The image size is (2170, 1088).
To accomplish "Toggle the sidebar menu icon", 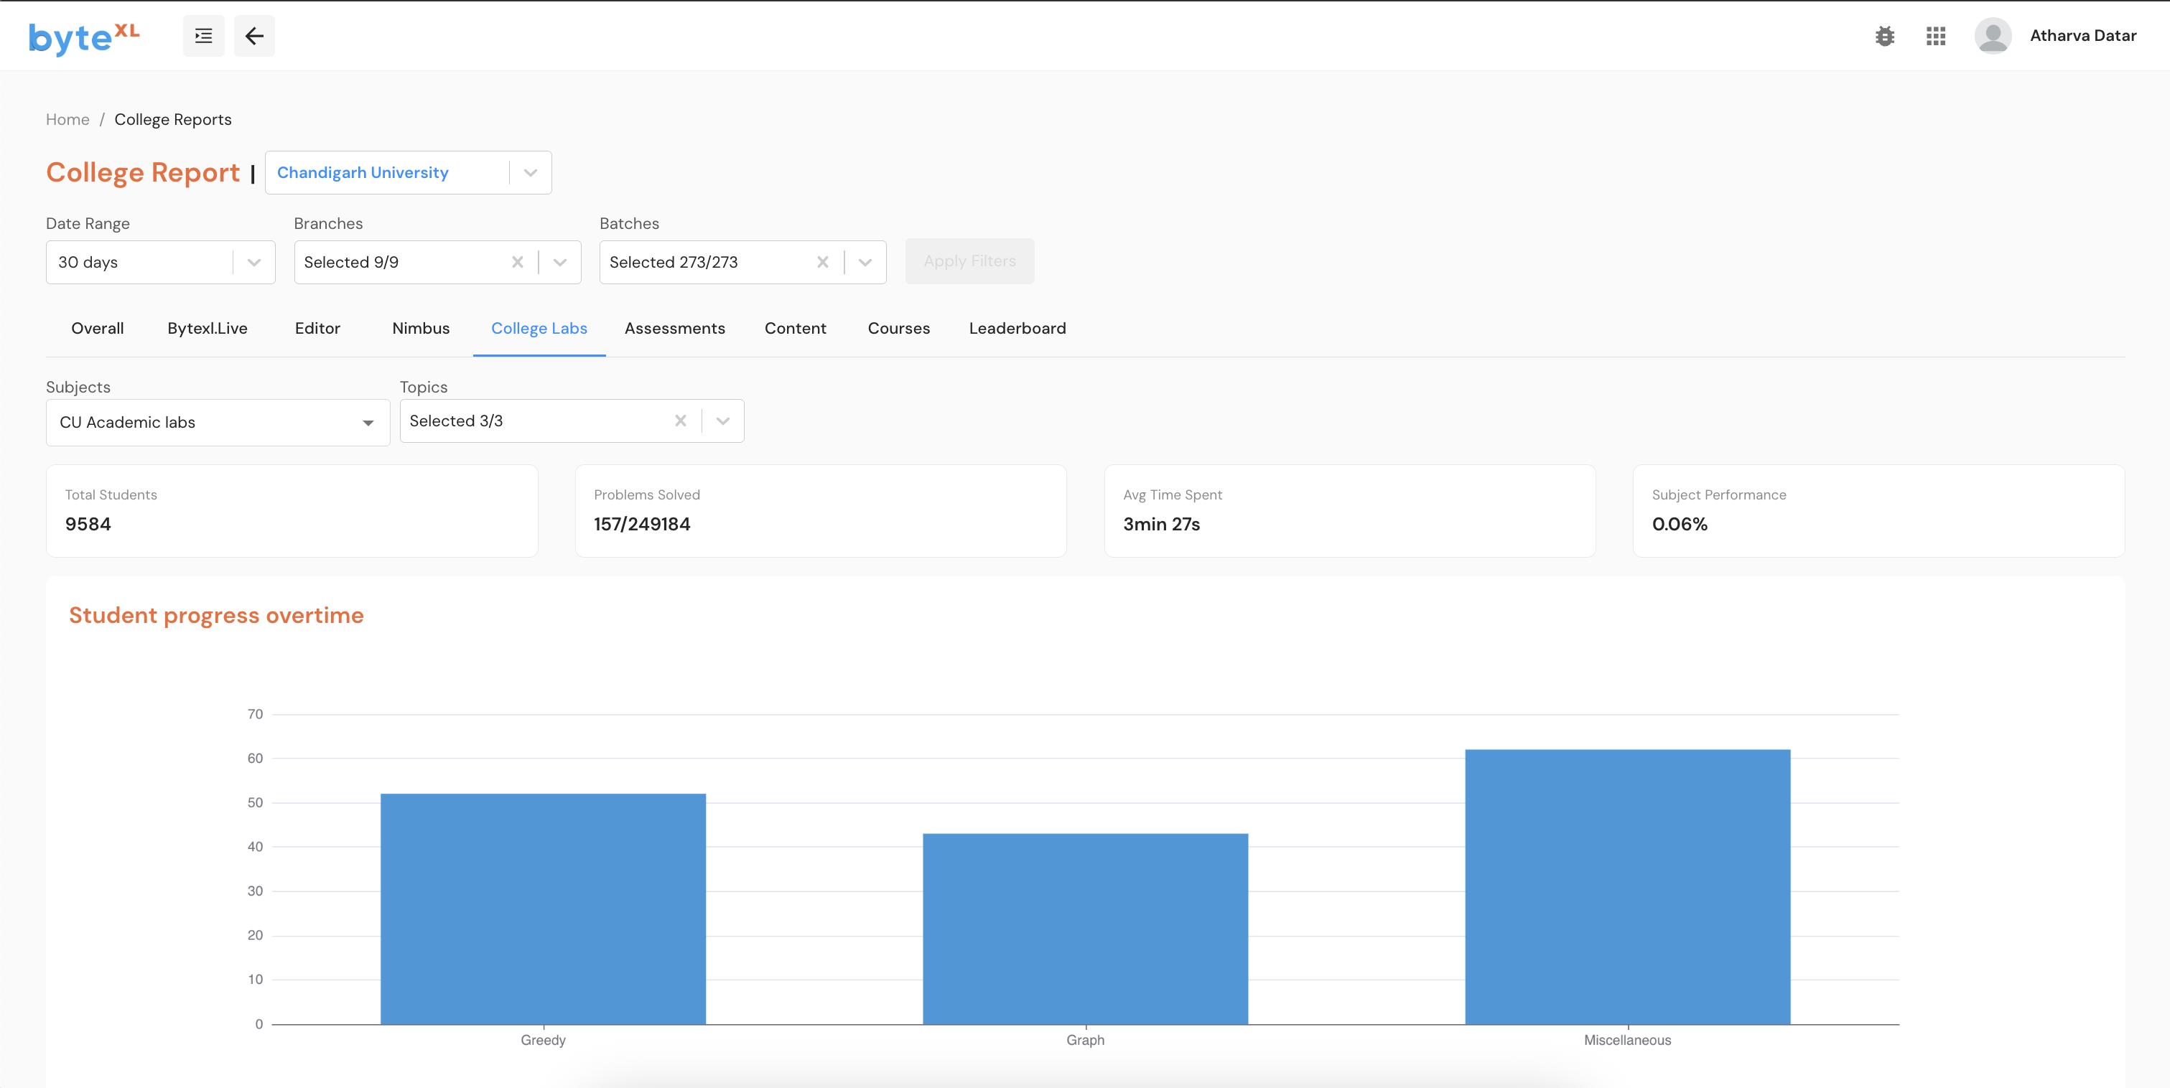I will click(x=203, y=36).
